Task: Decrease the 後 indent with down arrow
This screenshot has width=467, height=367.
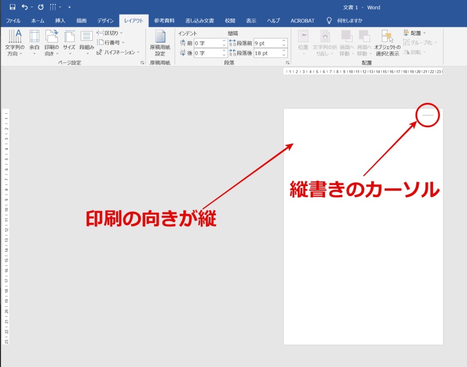Action: (224, 55)
